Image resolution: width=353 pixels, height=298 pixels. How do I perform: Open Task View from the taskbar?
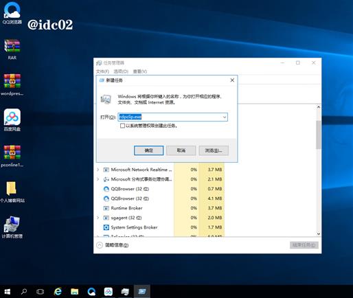41,291
